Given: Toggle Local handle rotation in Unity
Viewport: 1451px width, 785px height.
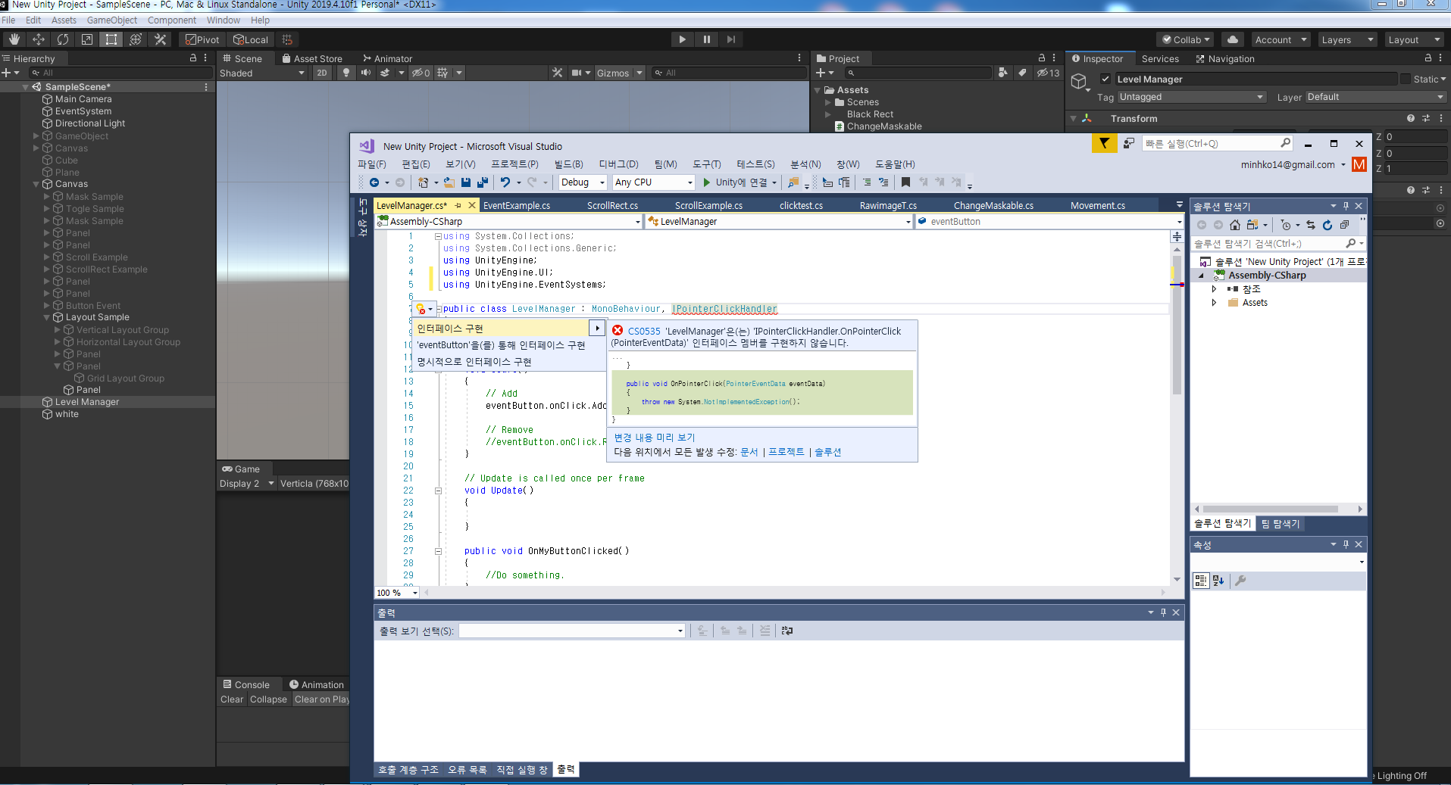Looking at the screenshot, I should (x=251, y=39).
